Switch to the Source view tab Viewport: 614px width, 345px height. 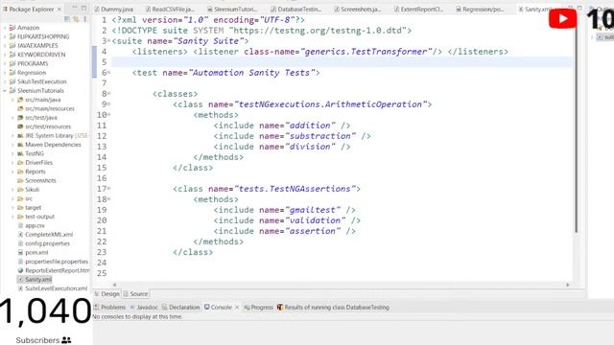pyautogui.click(x=135, y=294)
